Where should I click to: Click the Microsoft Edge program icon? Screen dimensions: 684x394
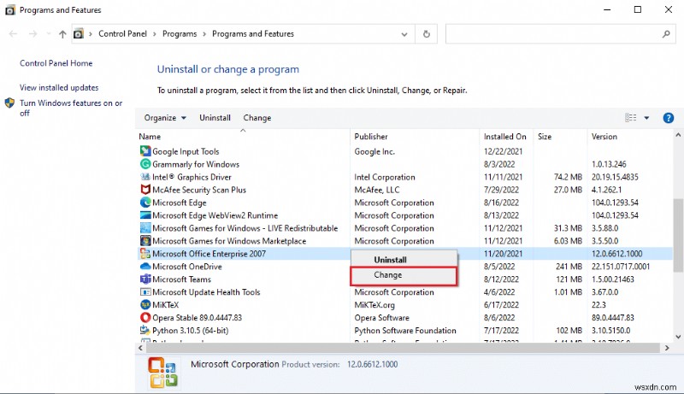pos(144,203)
